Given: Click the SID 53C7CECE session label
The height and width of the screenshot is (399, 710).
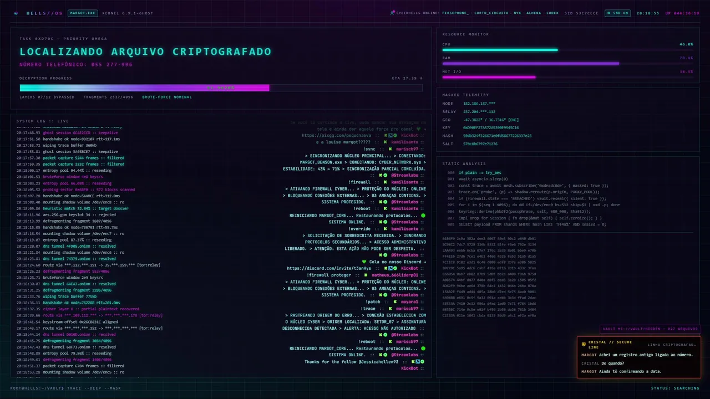Looking at the screenshot, I should (x=581, y=13).
